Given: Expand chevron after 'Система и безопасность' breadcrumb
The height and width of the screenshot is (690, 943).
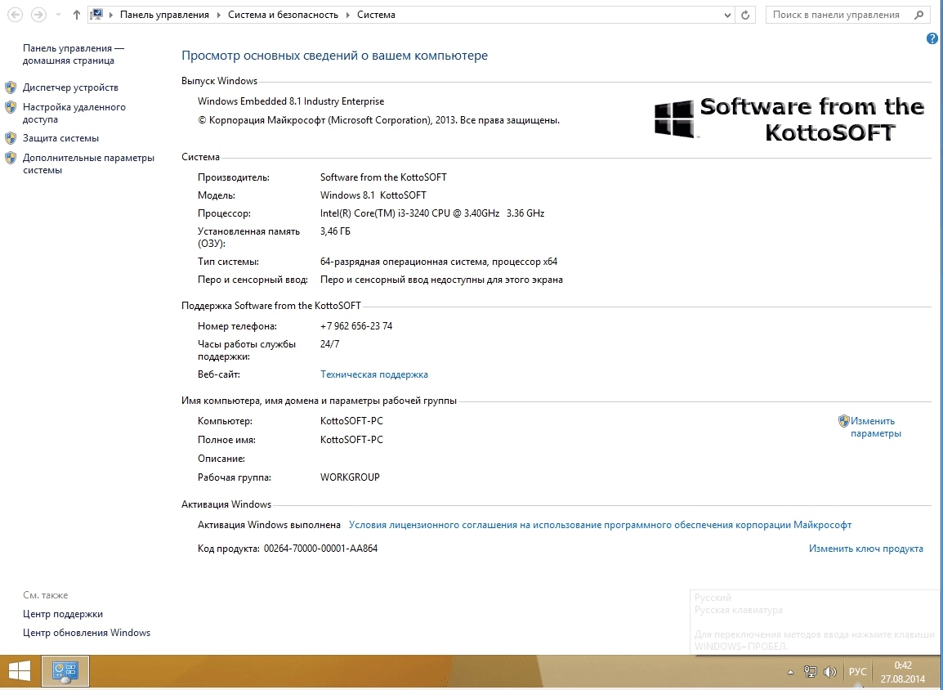Looking at the screenshot, I should click(347, 15).
